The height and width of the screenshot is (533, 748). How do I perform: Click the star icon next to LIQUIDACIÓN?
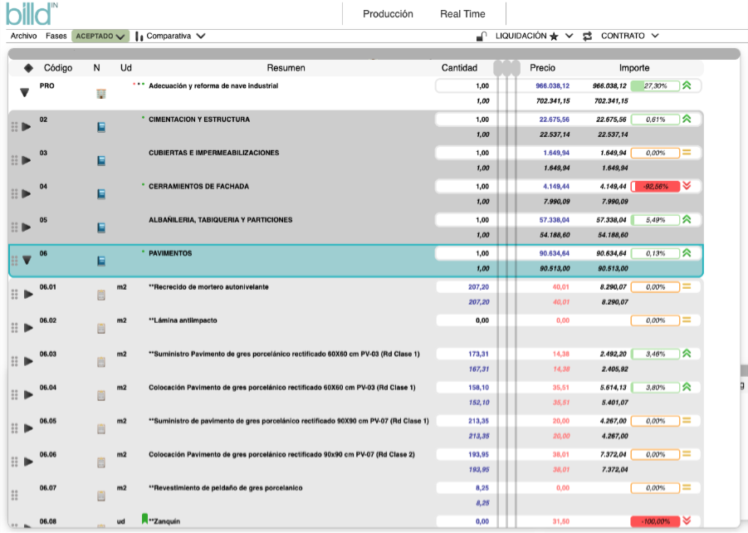(554, 37)
